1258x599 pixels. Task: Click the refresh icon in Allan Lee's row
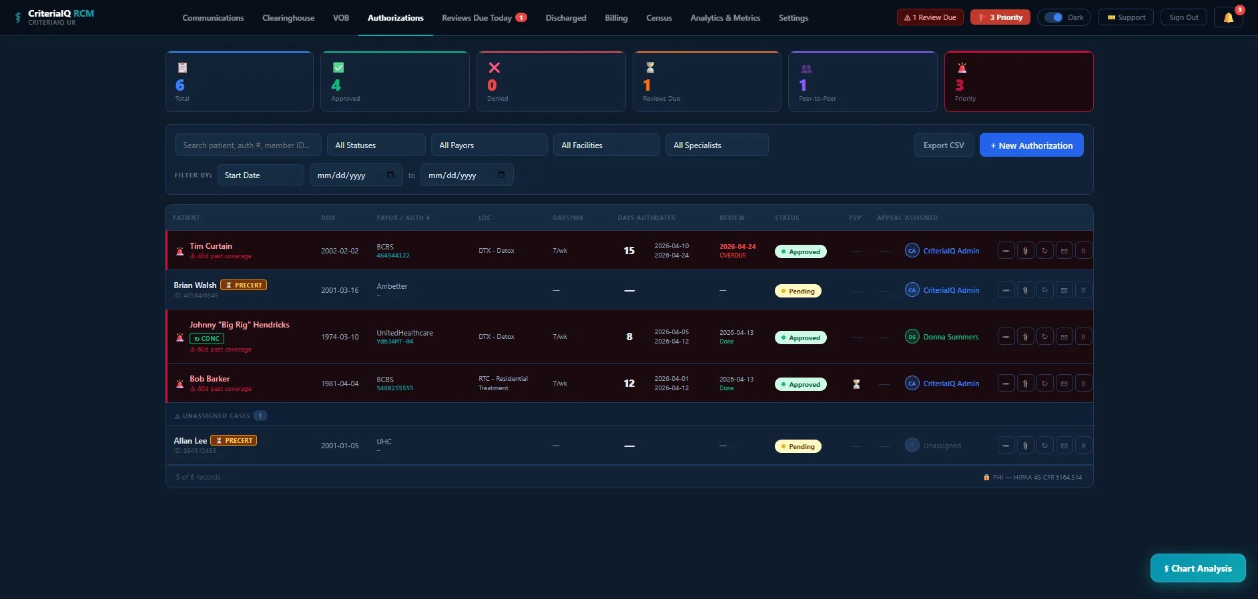pyautogui.click(x=1044, y=446)
